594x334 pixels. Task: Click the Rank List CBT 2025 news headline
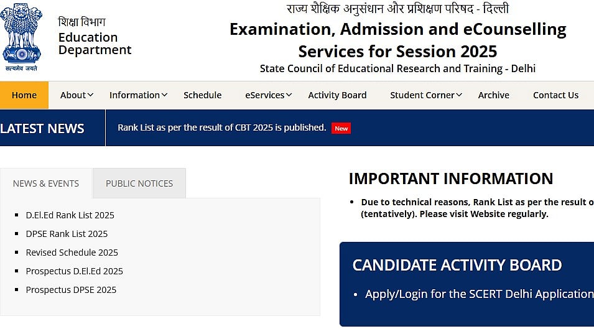221,128
